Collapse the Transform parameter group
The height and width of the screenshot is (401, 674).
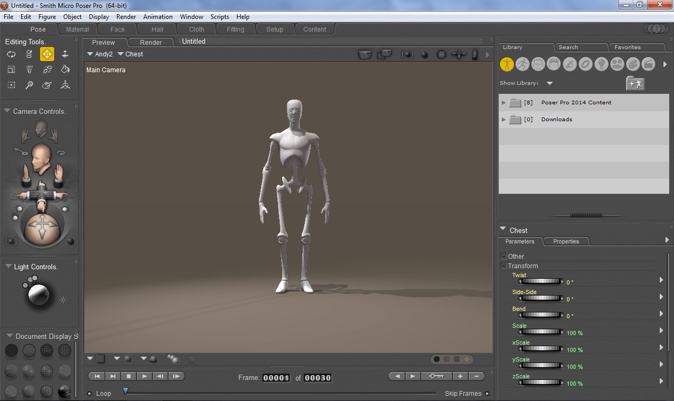pyautogui.click(x=503, y=266)
